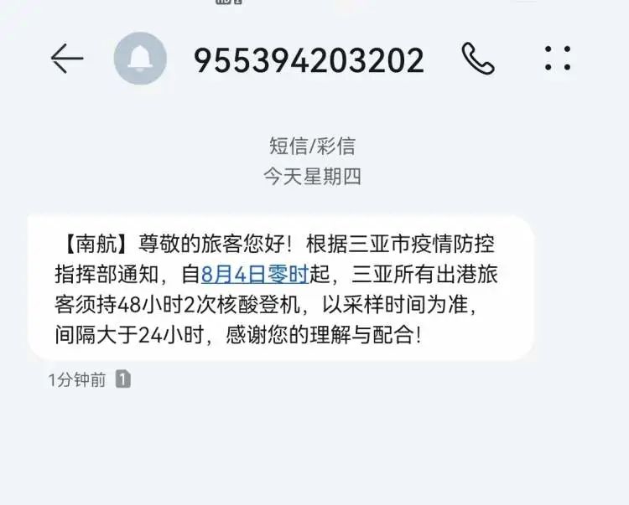This screenshot has height=505, width=629.
Task: Tap the closing line 感谢您的理解与配合
Action: 320,335
